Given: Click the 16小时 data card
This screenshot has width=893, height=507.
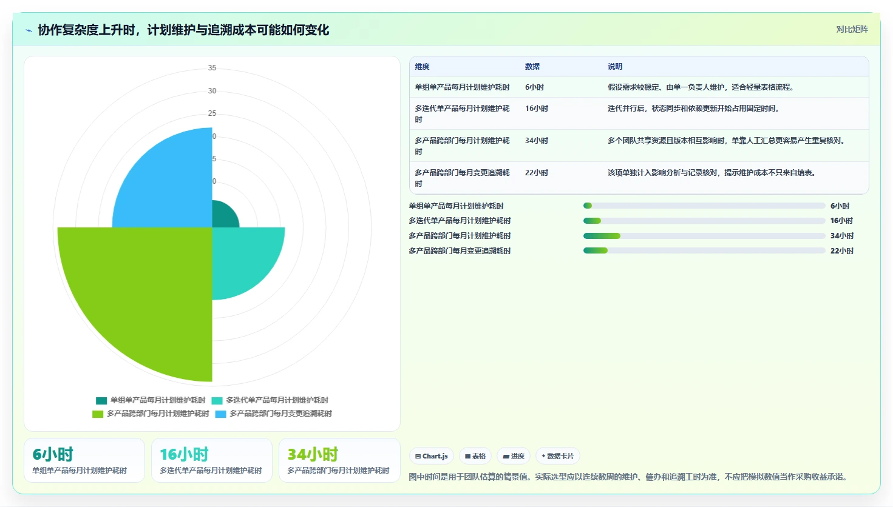Looking at the screenshot, I should [212, 460].
